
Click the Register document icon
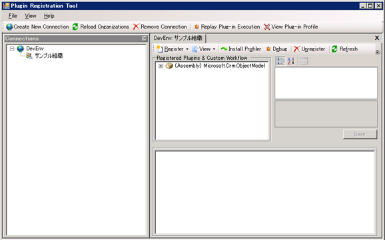[x=160, y=49]
